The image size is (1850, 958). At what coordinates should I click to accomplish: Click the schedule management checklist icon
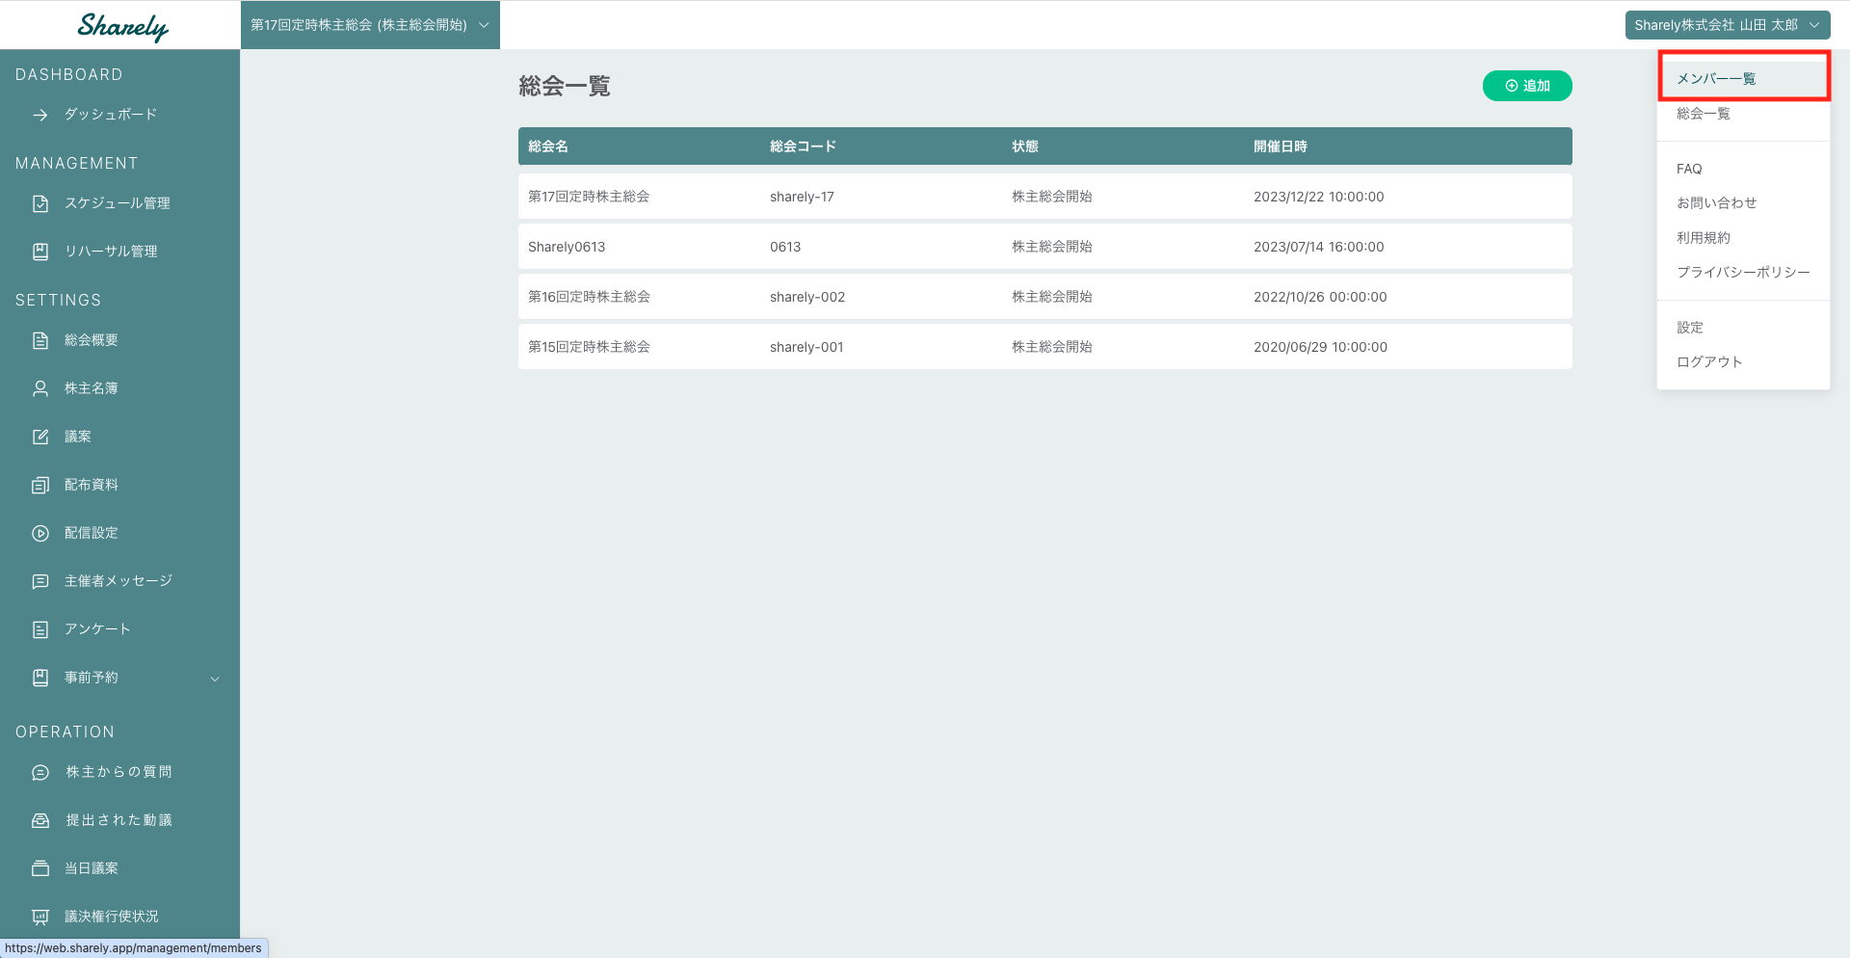click(40, 203)
